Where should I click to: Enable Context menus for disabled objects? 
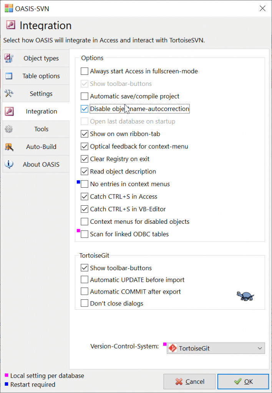(x=84, y=221)
